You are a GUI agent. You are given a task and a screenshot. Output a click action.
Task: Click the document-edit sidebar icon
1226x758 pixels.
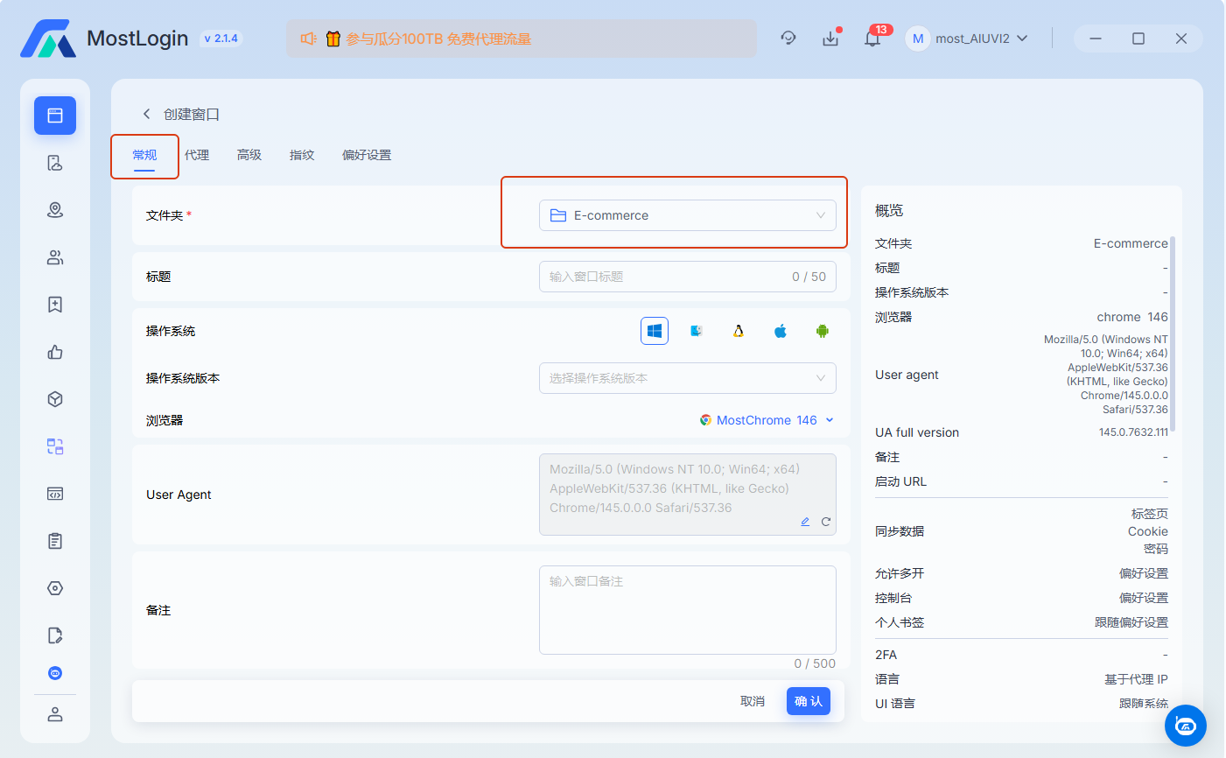tap(55, 635)
